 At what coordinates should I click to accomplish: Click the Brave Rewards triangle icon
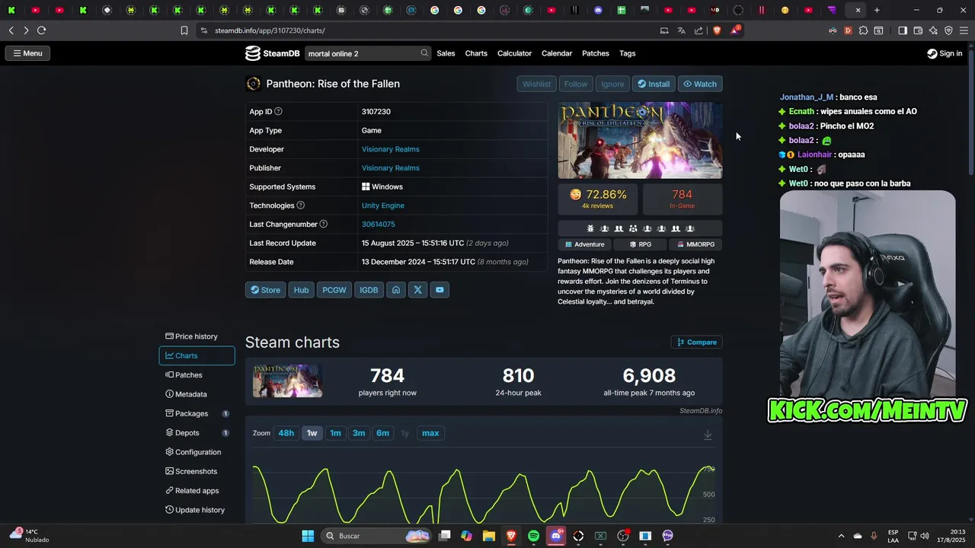point(735,30)
